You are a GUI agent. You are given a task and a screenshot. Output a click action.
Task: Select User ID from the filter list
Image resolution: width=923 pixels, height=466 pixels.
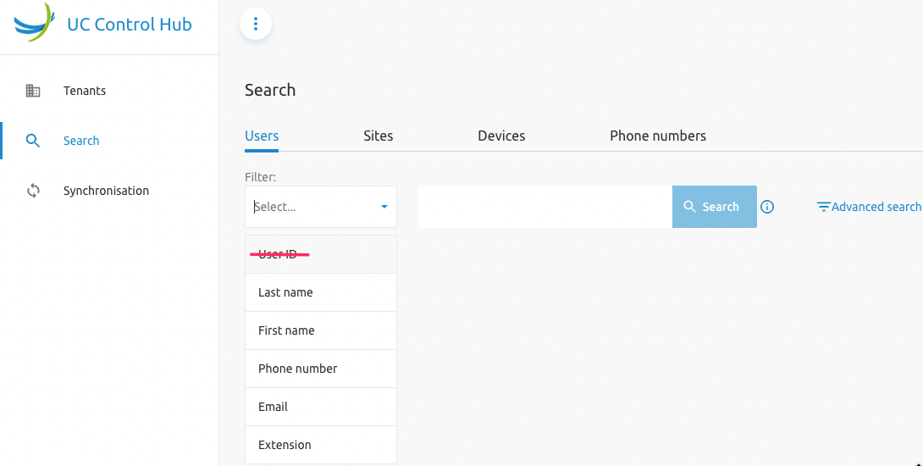coord(320,254)
